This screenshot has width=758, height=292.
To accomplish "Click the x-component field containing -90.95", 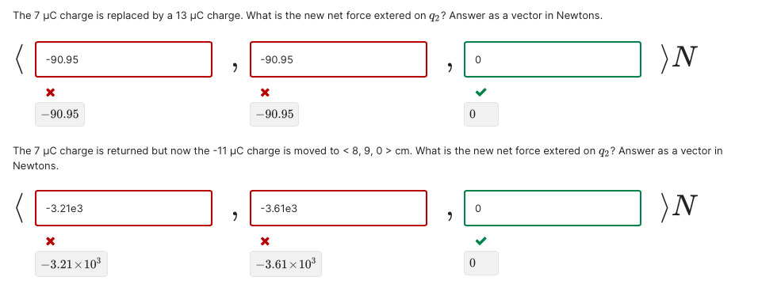I will pyautogui.click(x=123, y=59).
